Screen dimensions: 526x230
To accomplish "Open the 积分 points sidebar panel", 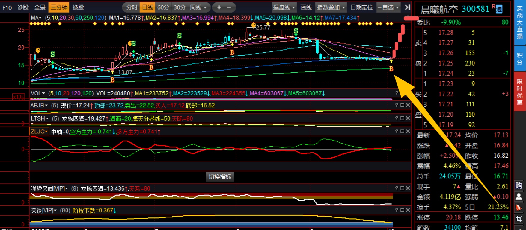I will coord(520,59).
